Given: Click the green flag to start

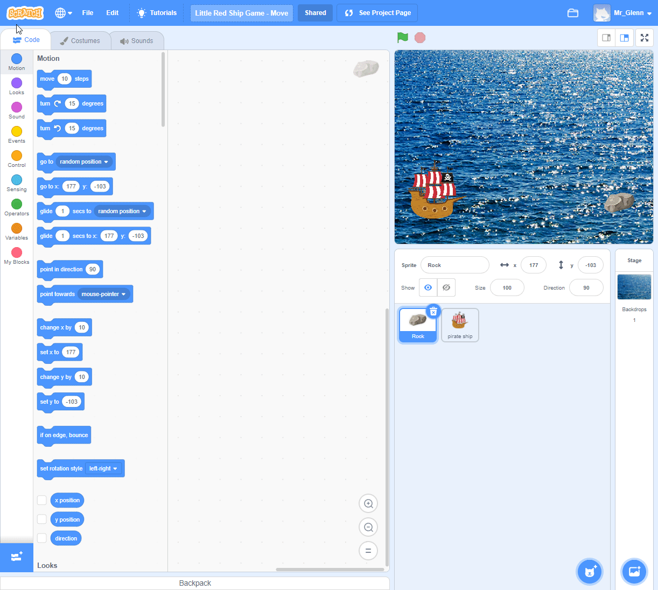Looking at the screenshot, I should (x=403, y=37).
